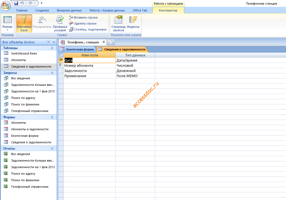Click the new blank document tab icon

coord(111,42)
